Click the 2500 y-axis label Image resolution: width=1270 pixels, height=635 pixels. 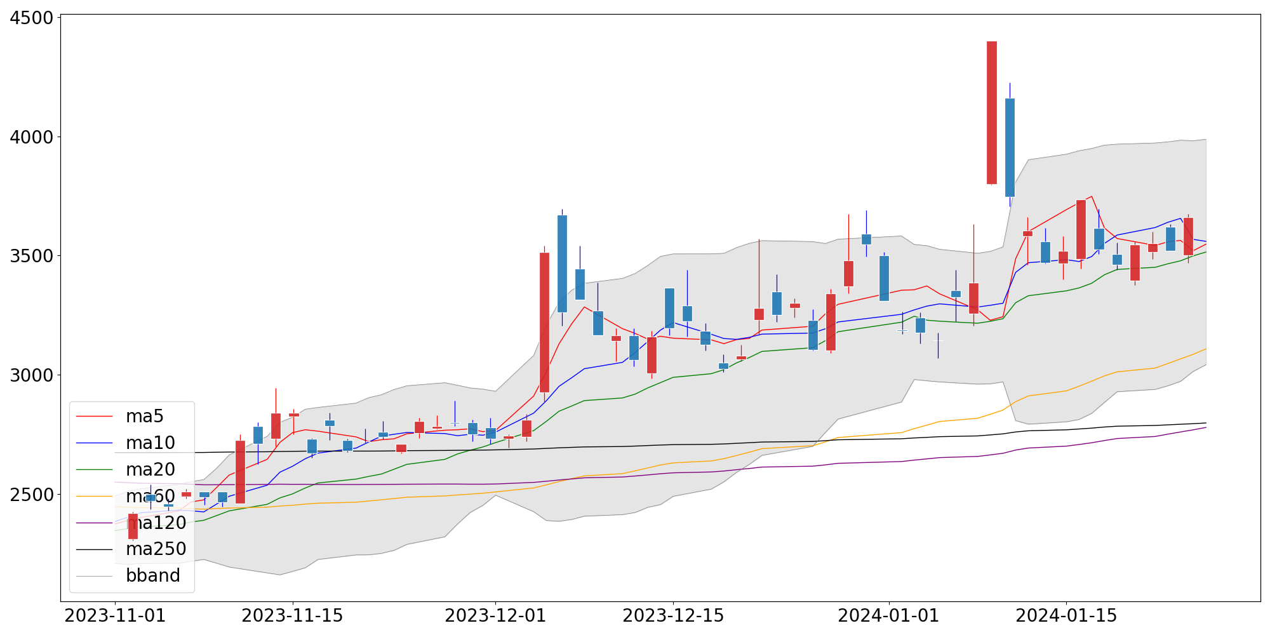(x=32, y=495)
